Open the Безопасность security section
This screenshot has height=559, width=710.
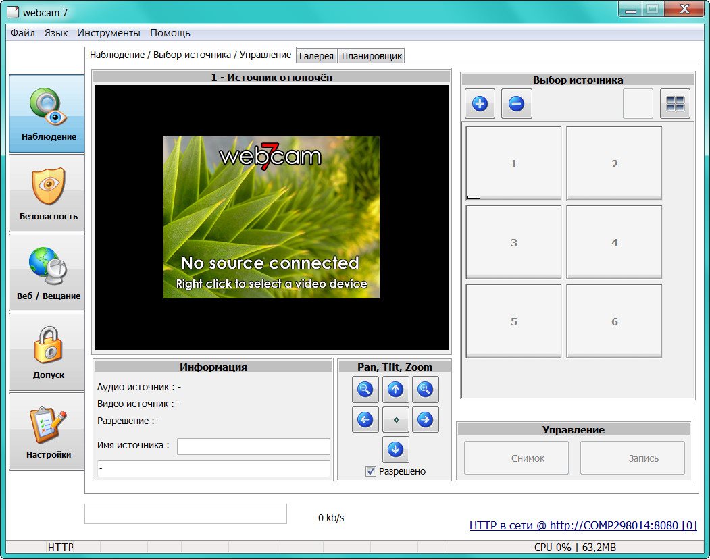(47, 193)
